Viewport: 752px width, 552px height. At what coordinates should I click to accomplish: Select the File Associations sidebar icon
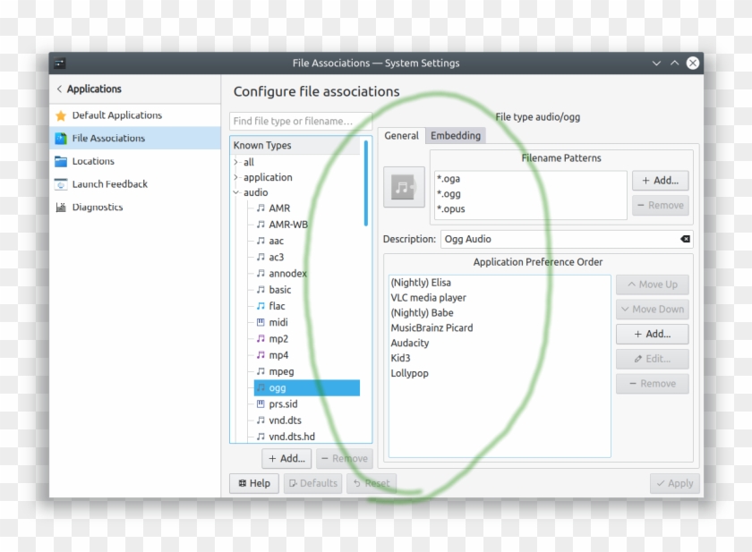pyautogui.click(x=61, y=138)
